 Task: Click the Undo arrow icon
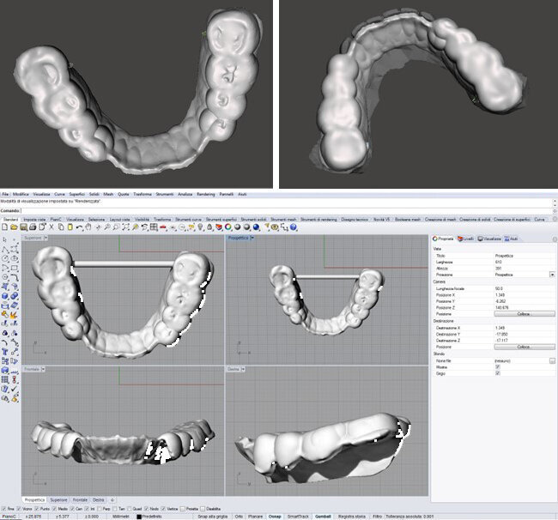80,226
